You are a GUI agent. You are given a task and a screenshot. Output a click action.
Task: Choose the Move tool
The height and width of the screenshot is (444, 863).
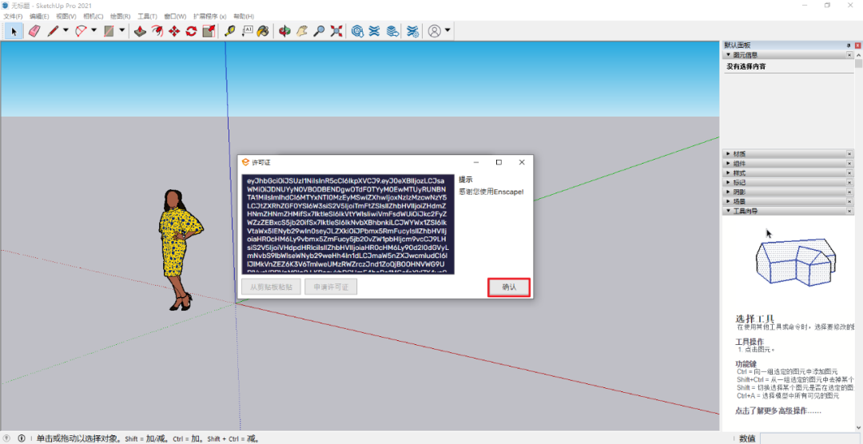pos(174,31)
